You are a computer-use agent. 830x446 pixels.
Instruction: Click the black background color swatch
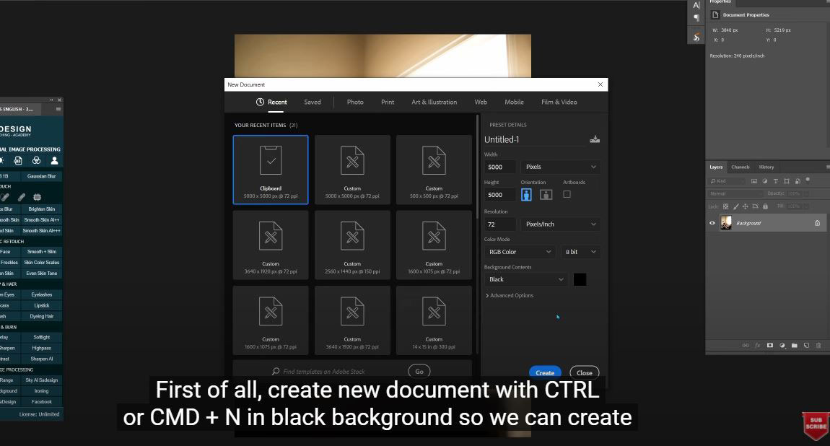580,279
